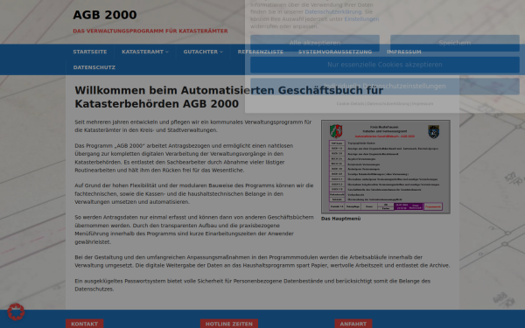
Task: Expand the Gutachter menu chevron
Action: 221,52
